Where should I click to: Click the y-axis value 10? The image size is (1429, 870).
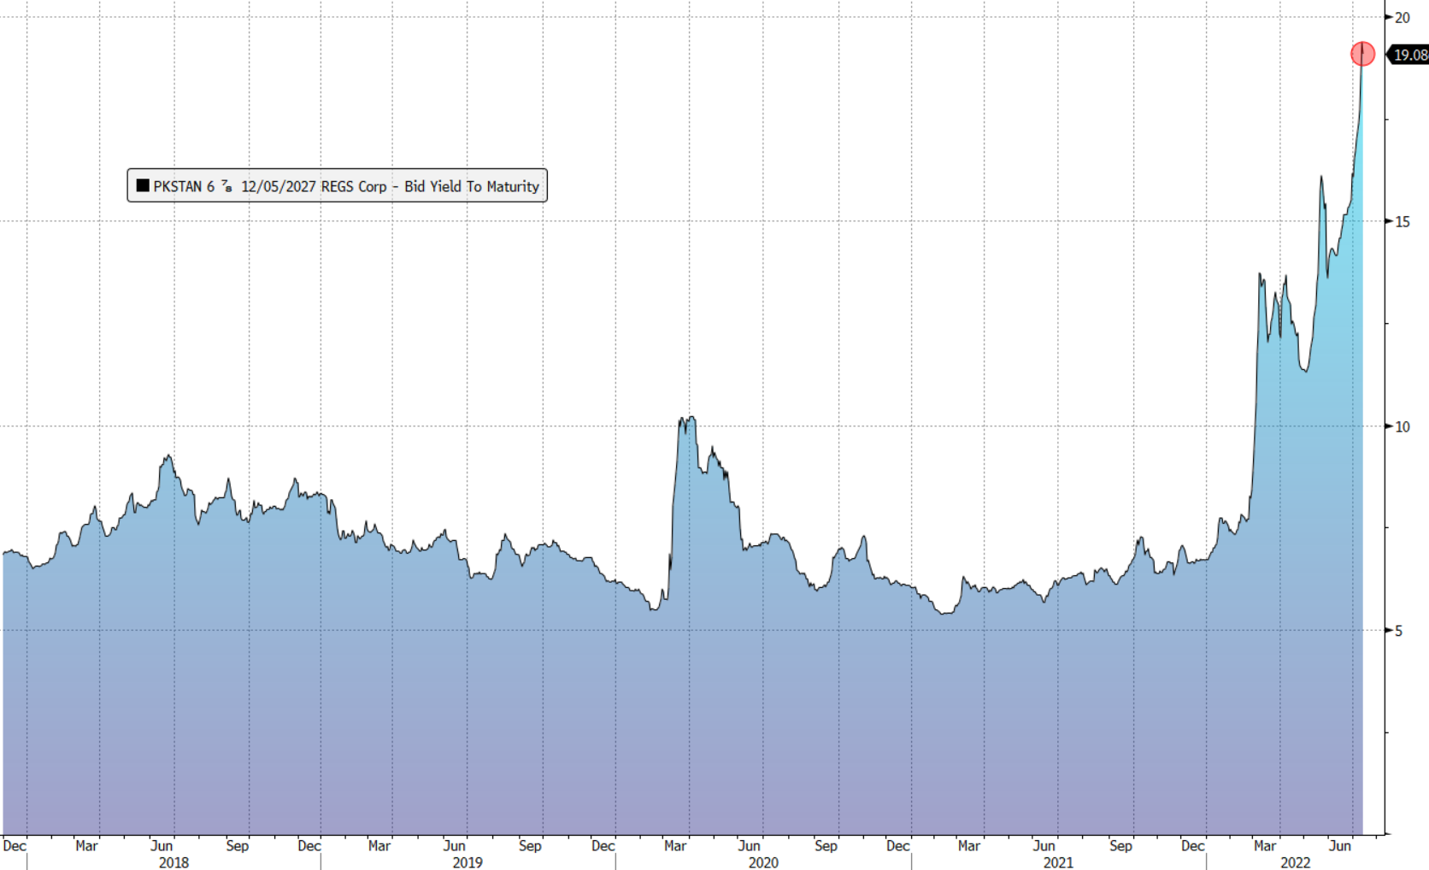pos(1403,426)
